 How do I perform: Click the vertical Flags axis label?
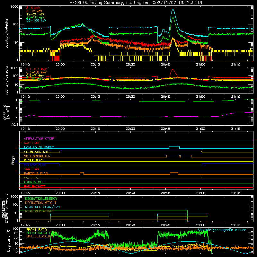coord(13,160)
